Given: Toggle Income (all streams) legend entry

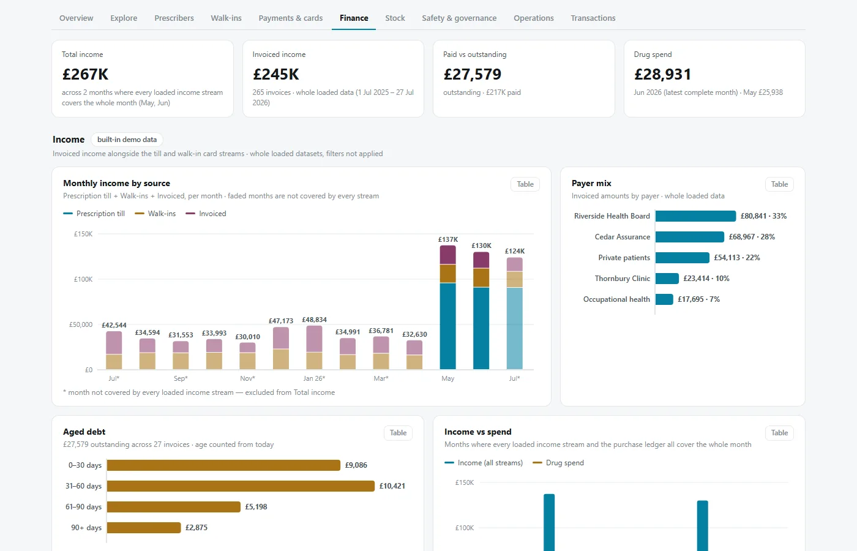Looking at the screenshot, I should (484, 463).
